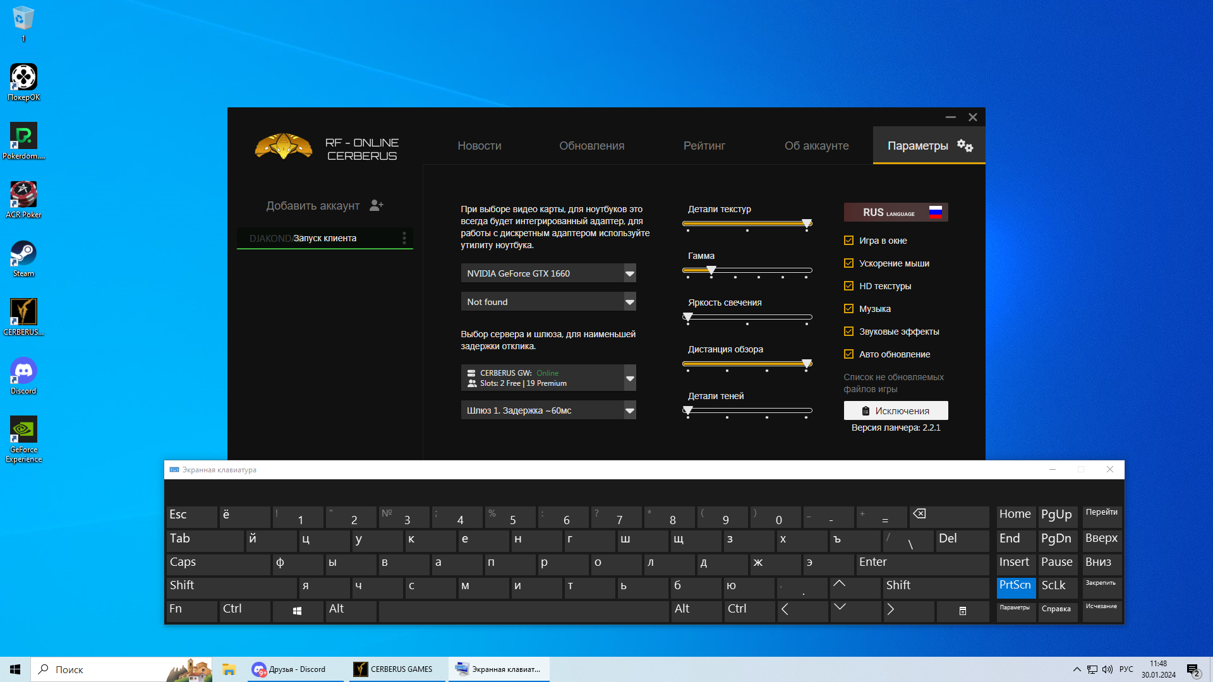Expand the Not found dropdown
Screen dimensions: 1213x682
pyautogui.click(x=629, y=302)
